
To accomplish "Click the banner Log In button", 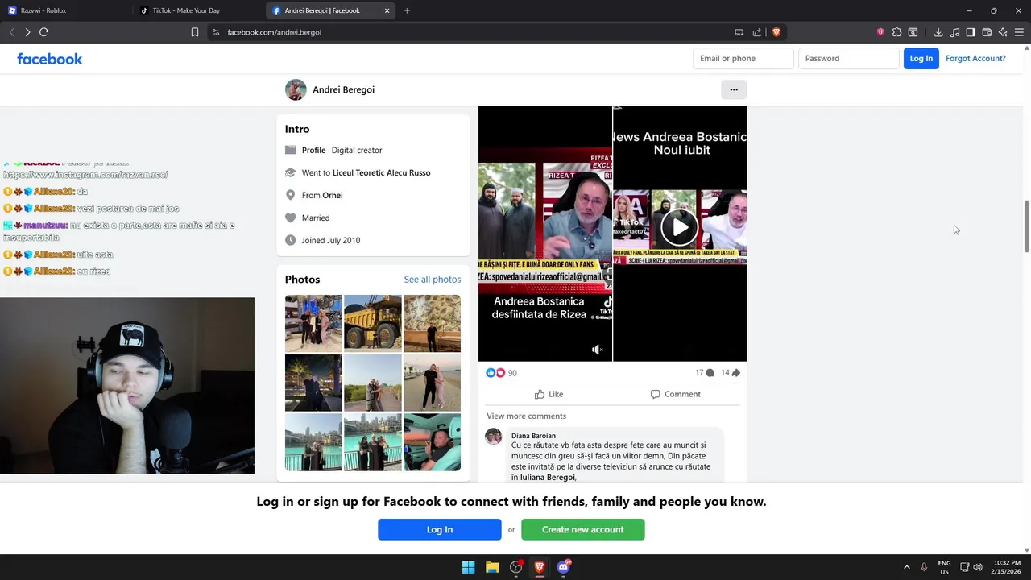I will click(x=440, y=529).
